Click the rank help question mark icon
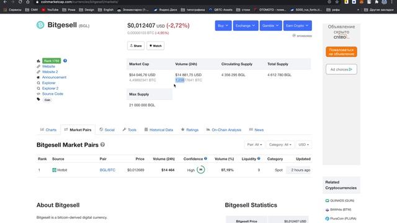The width and height of the screenshot is (397, 223). coord(65,61)
